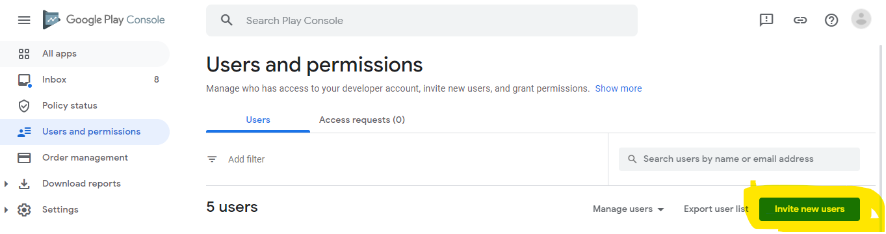
Task: Click the copy link icon
Action: pos(800,20)
